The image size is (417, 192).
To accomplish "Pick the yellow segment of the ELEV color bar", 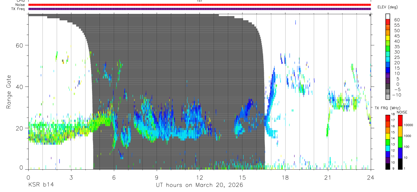I will [x=388, y=38].
